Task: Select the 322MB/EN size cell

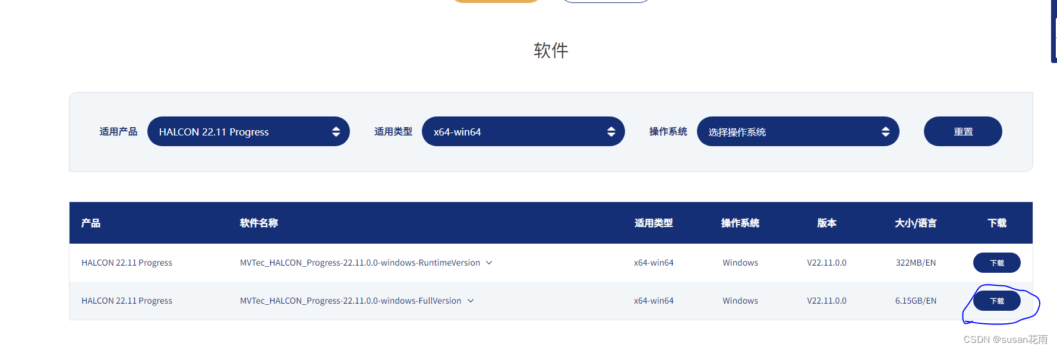Action: [x=916, y=263]
